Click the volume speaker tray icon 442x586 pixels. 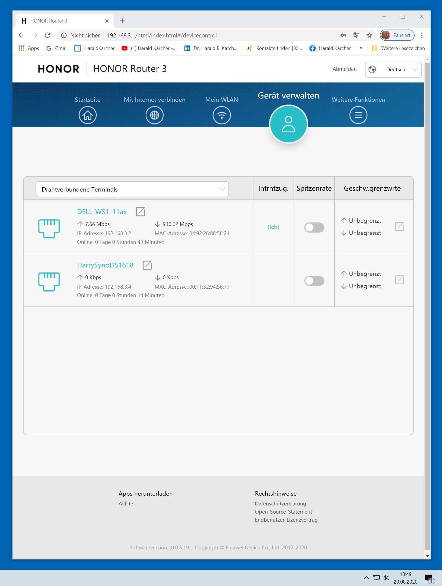[x=386, y=578]
